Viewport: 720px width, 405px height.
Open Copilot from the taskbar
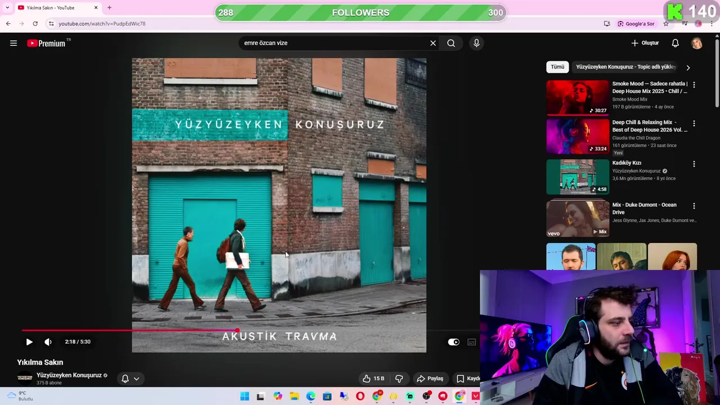pos(278,397)
